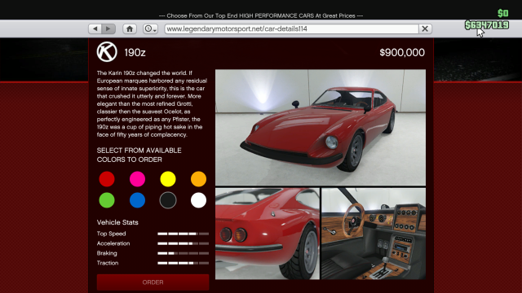Open the rear taillight photo

(x=268, y=234)
